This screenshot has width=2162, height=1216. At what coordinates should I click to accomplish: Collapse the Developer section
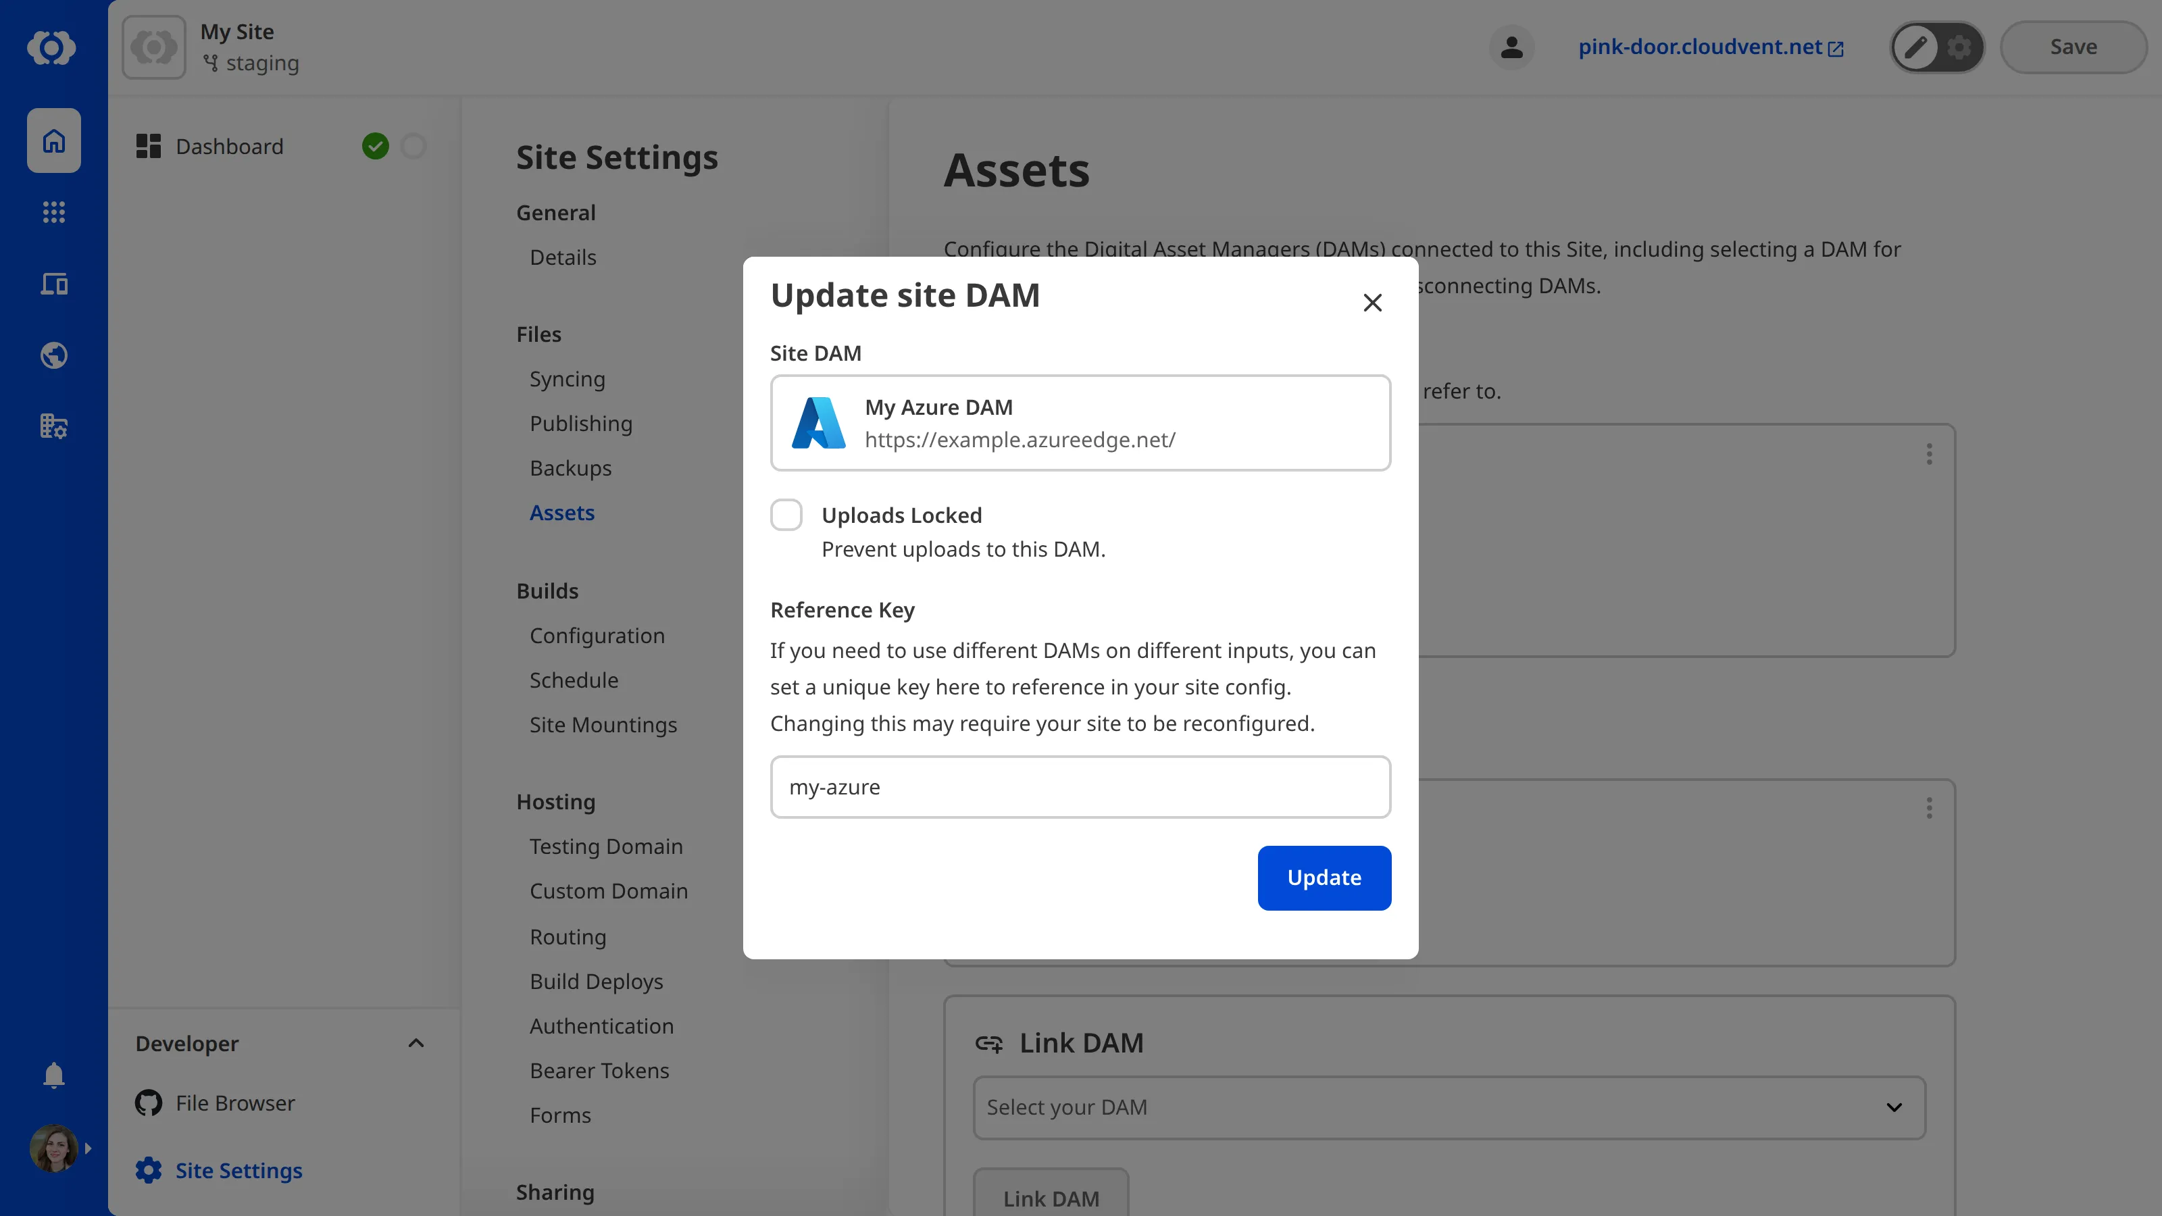pos(416,1043)
